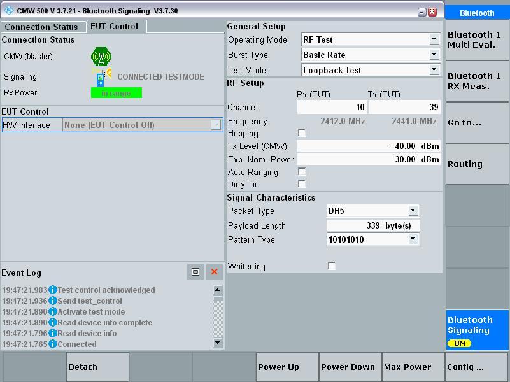Click the Test control acknowledged log entry
The image size is (510, 382).
106,290
